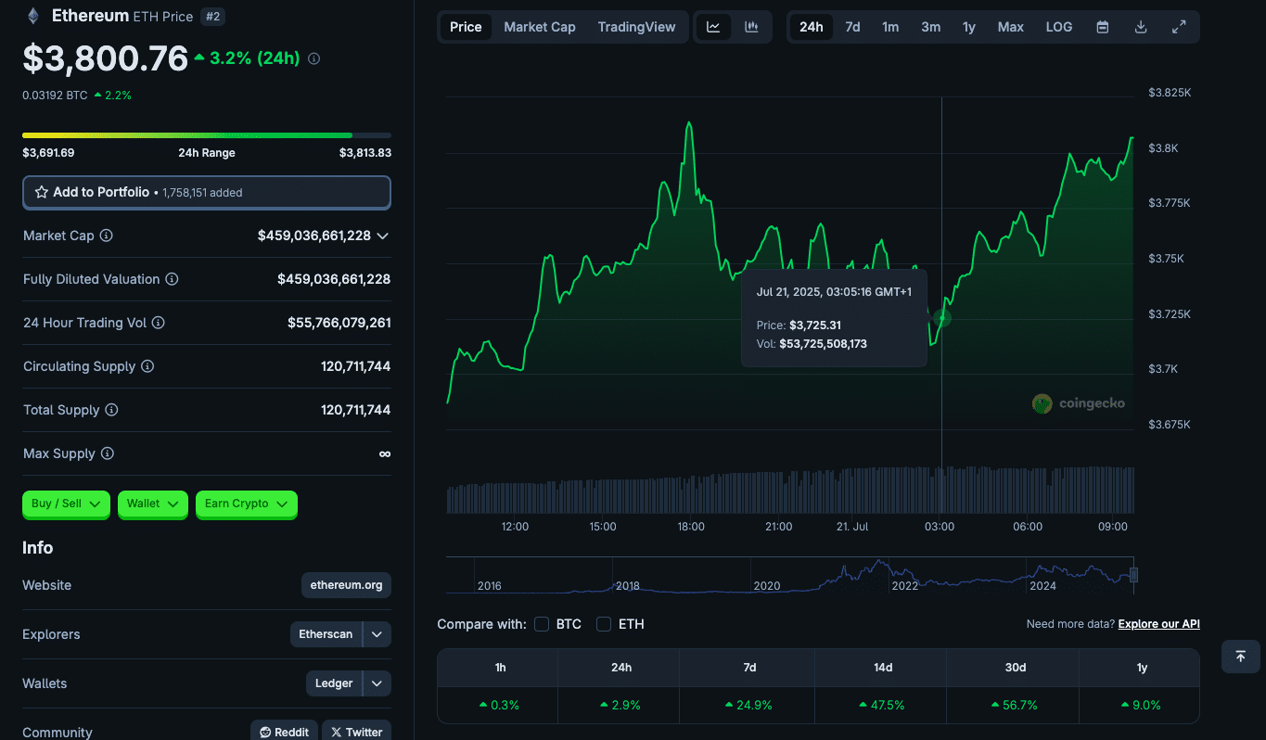The width and height of the screenshot is (1266, 740).
Task: Click the 24h high value $3,813.83
Action: click(x=365, y=153)
